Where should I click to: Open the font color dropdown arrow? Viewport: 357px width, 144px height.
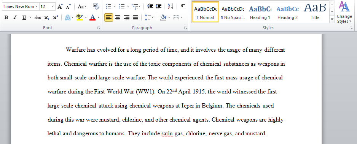tap(98, 17)
